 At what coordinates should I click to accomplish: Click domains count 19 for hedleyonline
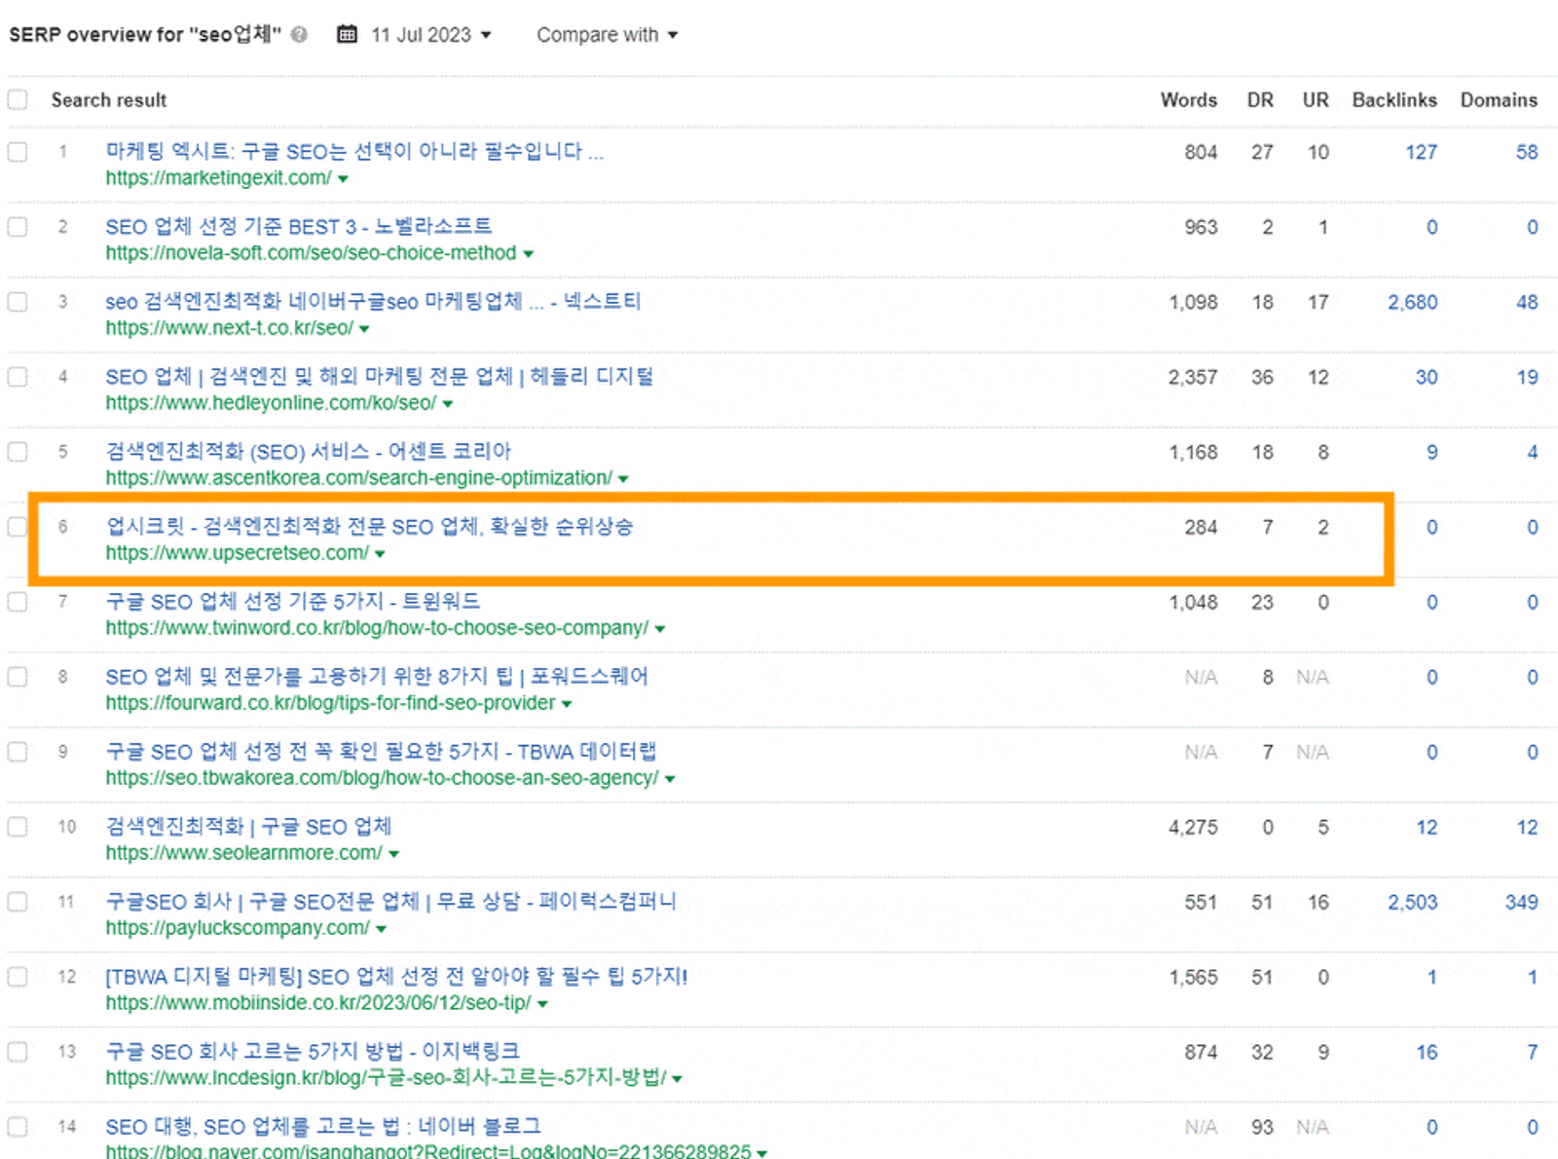[1527, 377]
